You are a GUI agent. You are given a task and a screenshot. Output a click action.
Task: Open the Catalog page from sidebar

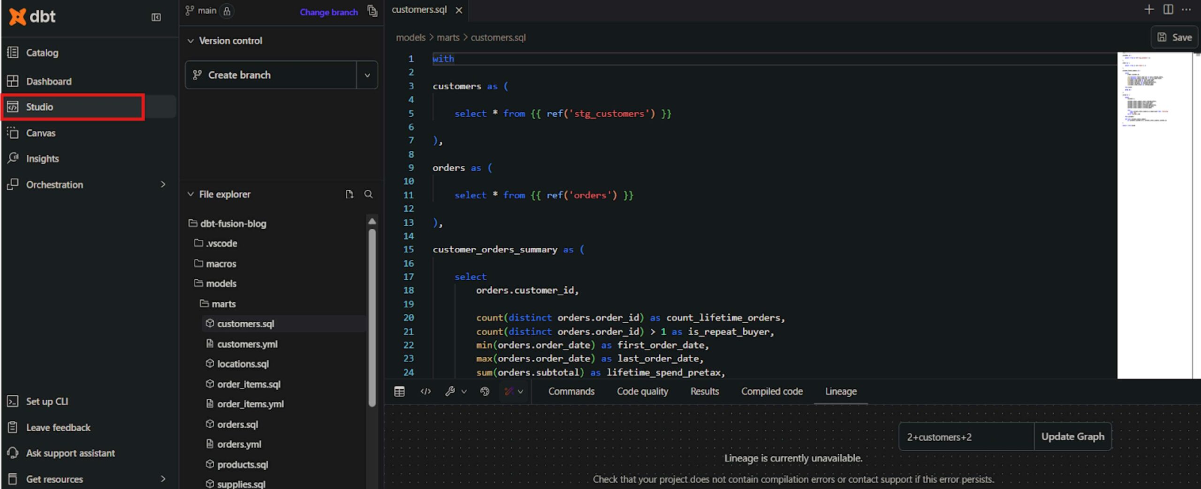coord(42,53)
